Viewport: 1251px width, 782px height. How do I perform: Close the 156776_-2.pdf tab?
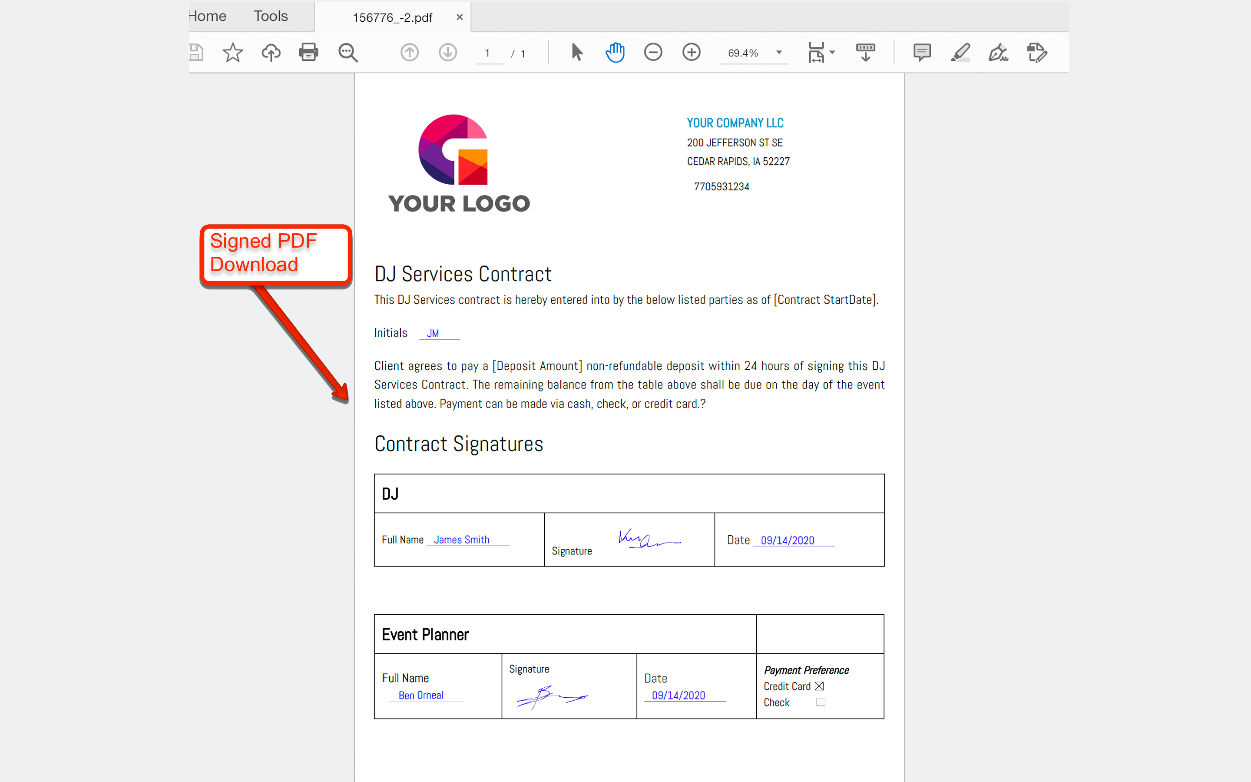459,17
